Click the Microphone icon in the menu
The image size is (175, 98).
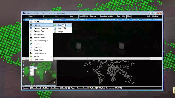(x=31, y=35)
